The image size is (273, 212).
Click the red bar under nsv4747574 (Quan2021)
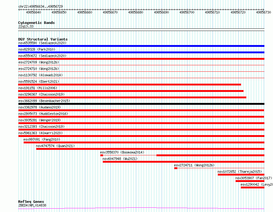tap(150, 149)
